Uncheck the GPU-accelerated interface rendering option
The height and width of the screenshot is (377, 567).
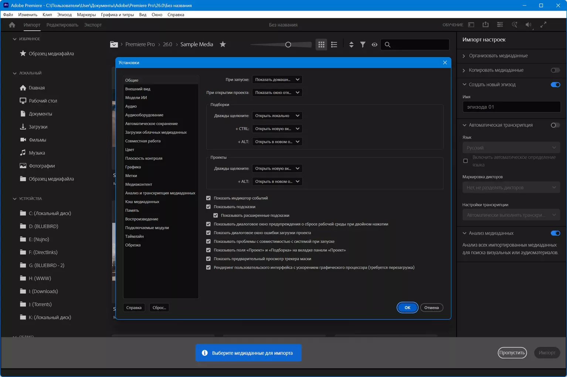(208, 268)
